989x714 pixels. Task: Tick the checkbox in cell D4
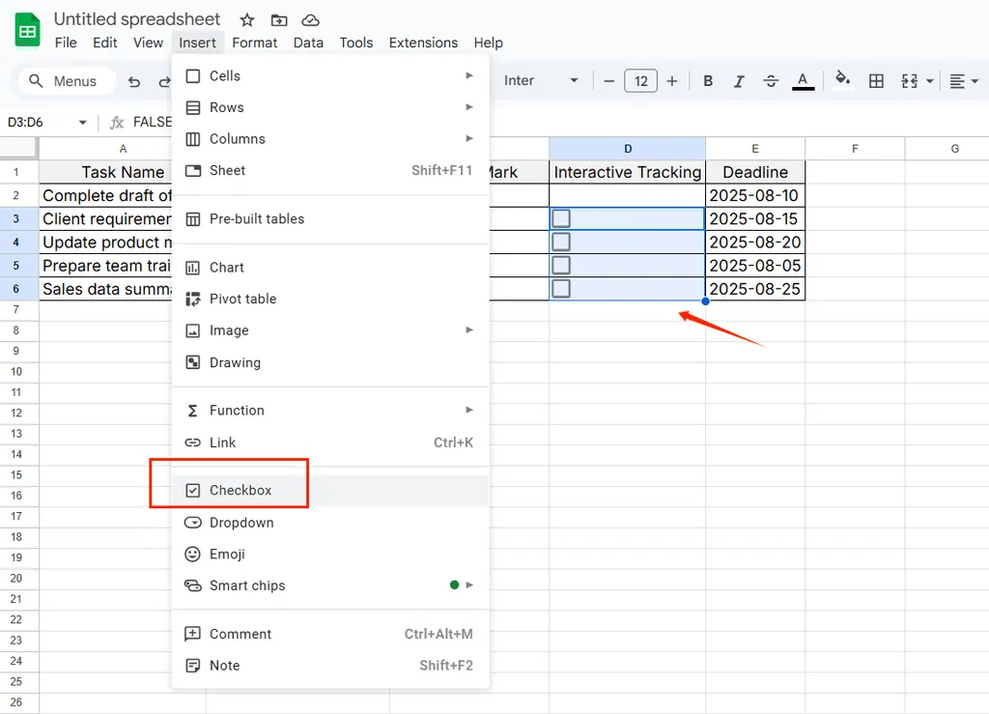[561, 243]
